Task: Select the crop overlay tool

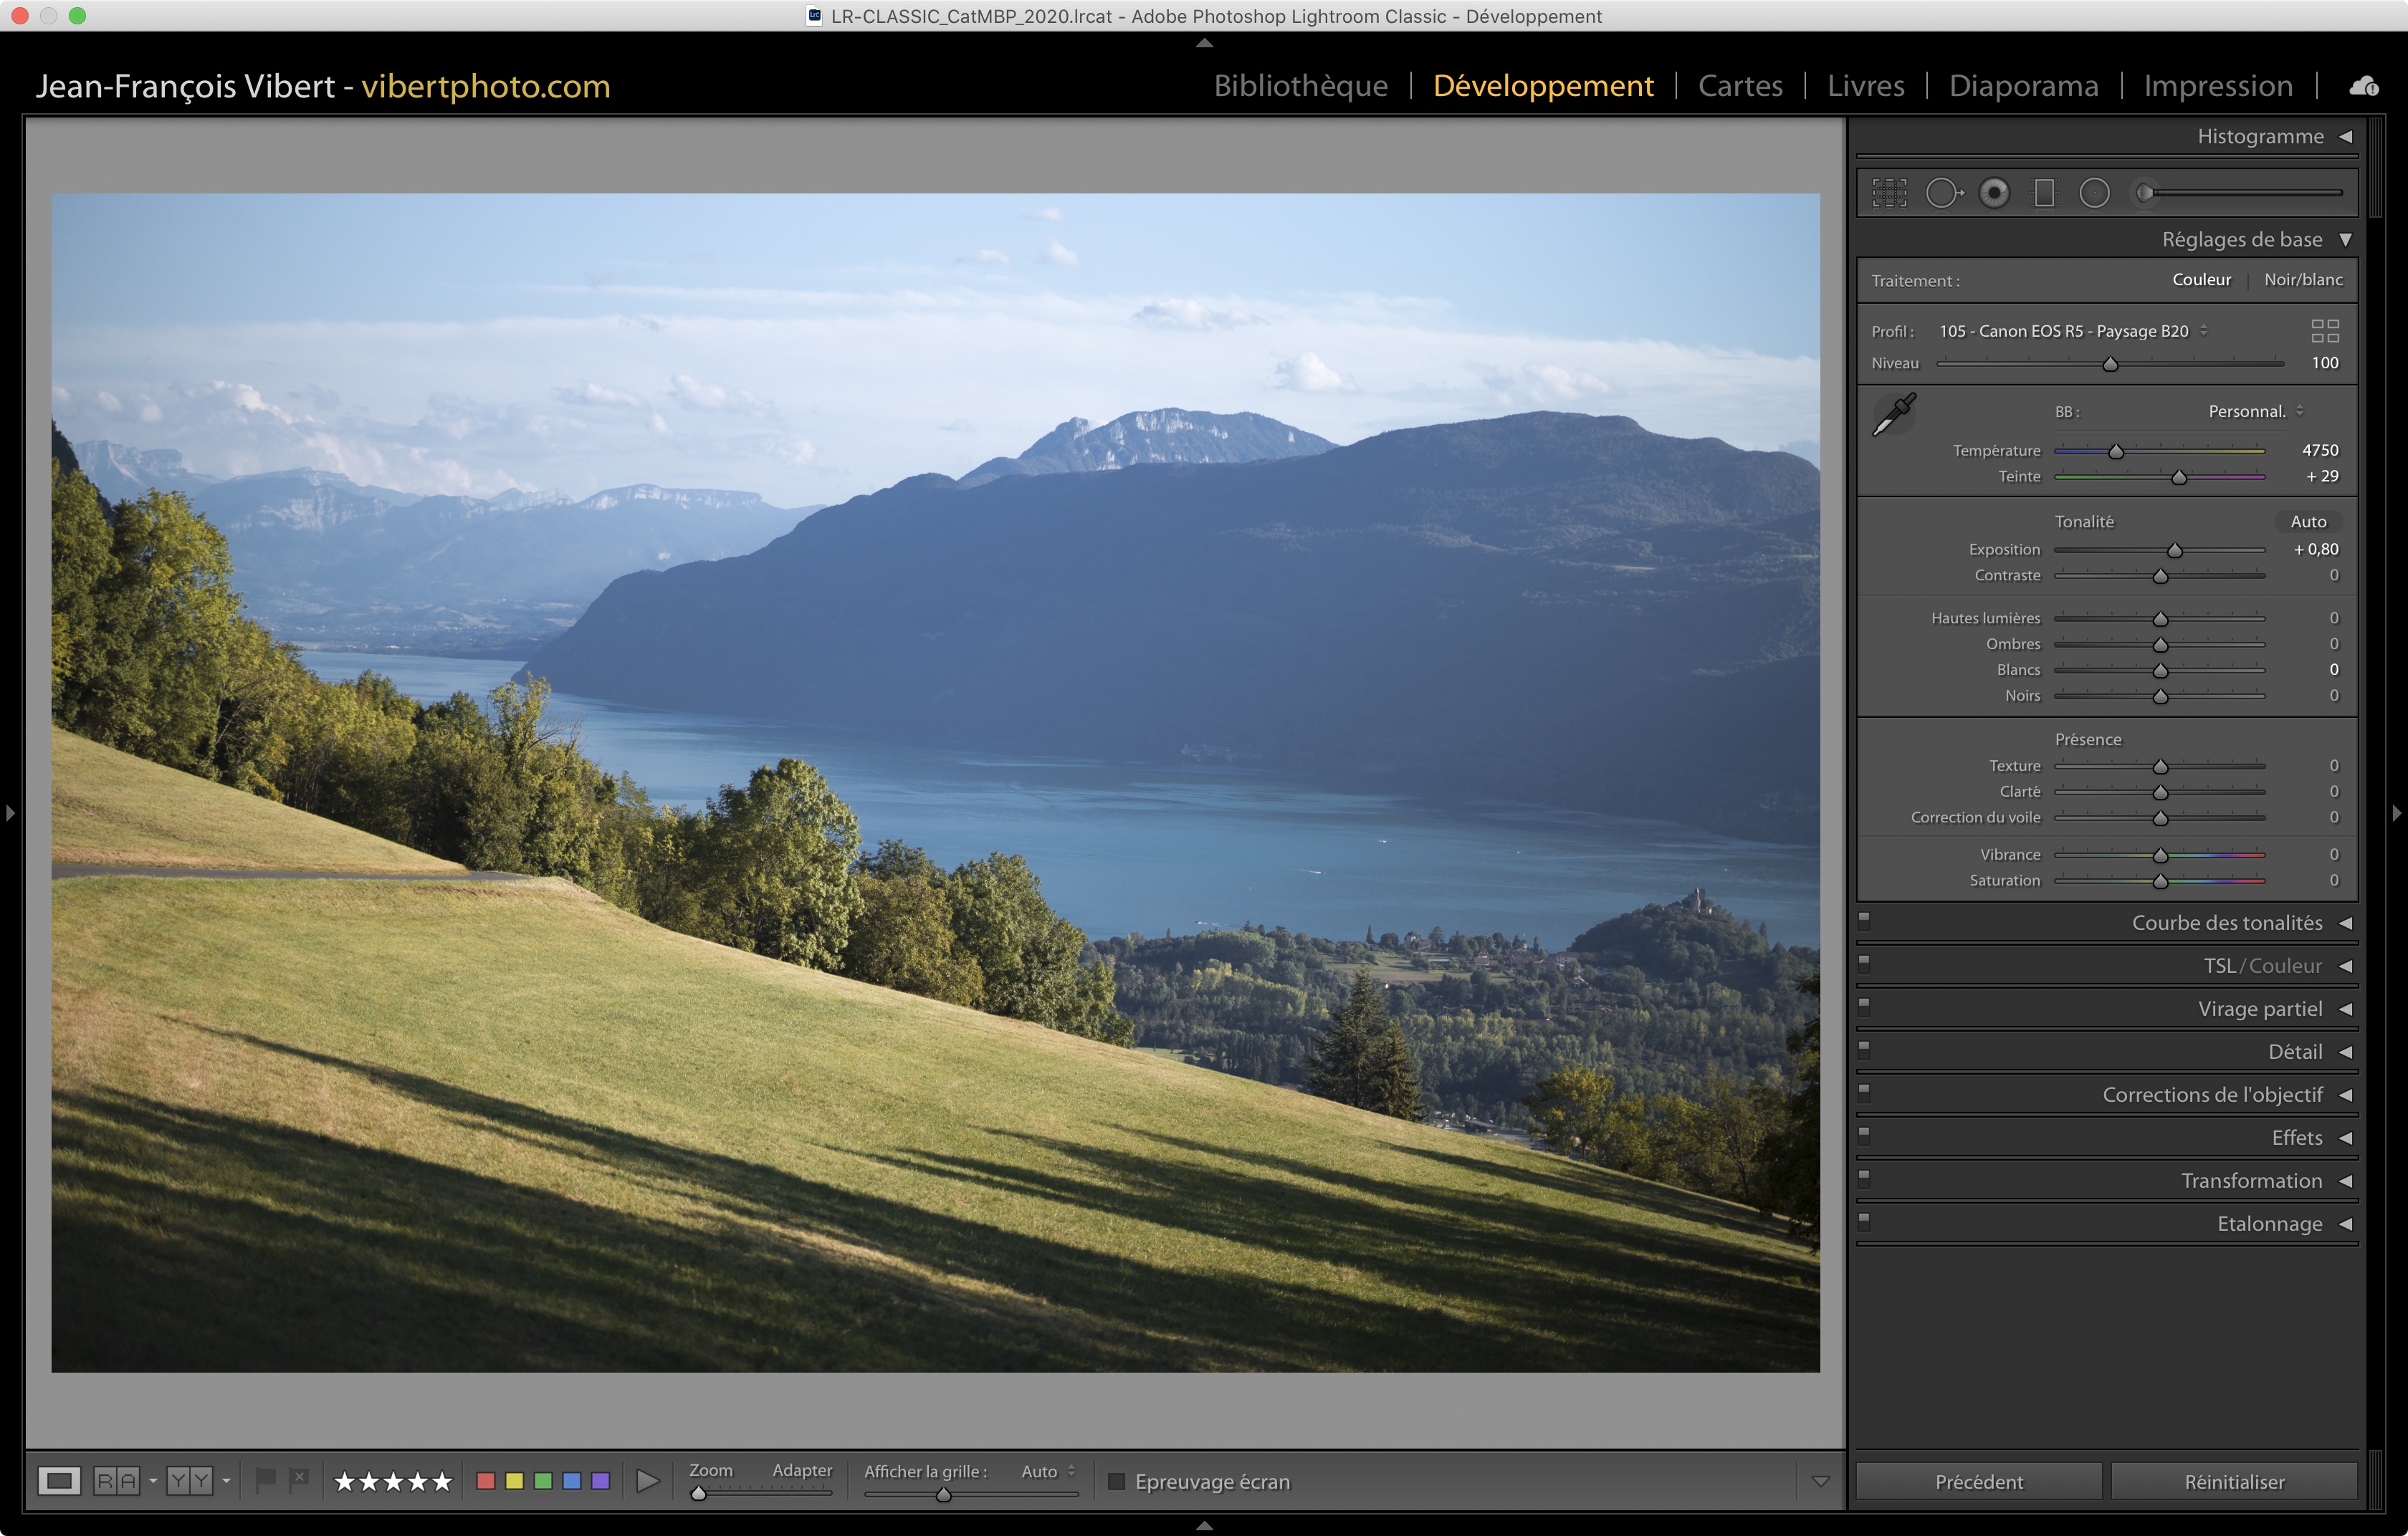Action: click(x=1889, y=193)
